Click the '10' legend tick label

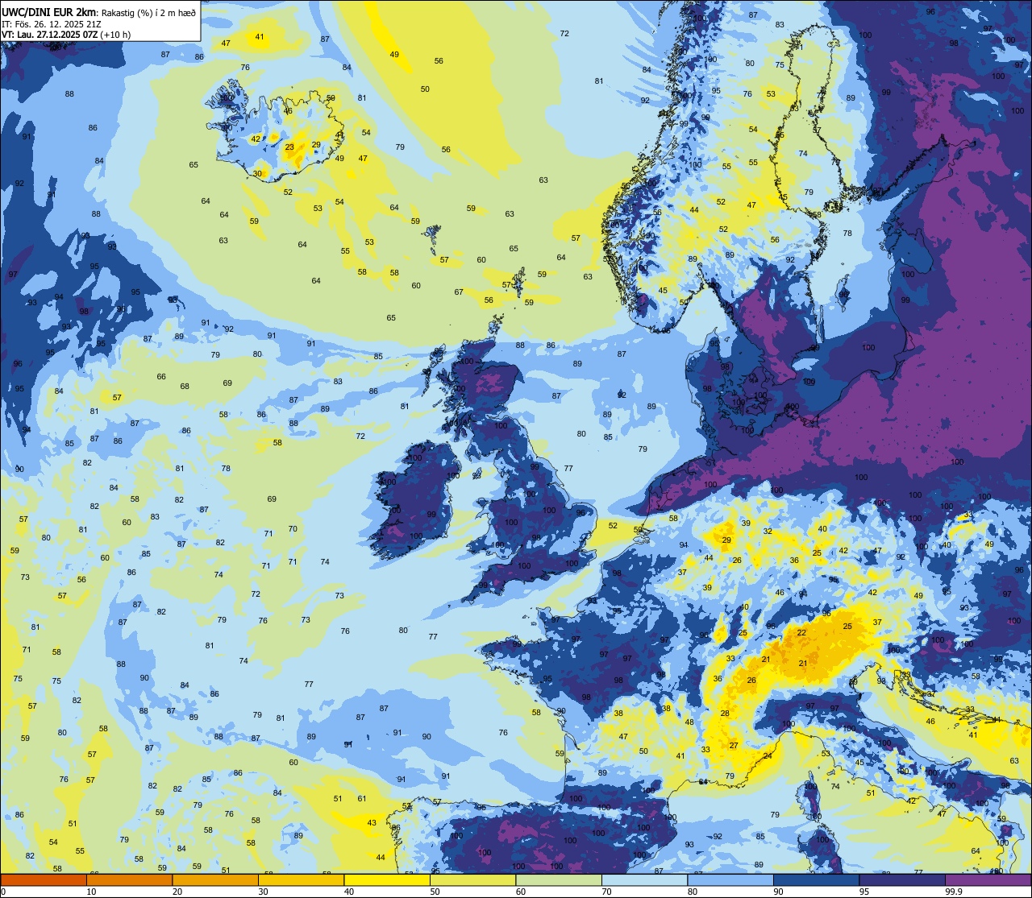pos(91,892)
